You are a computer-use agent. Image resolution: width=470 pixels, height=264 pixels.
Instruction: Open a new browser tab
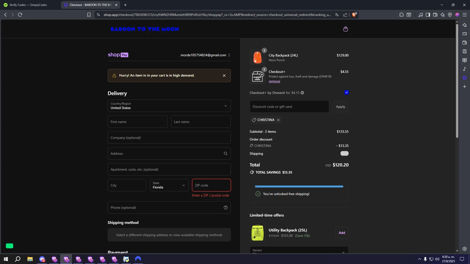[125, 5]
